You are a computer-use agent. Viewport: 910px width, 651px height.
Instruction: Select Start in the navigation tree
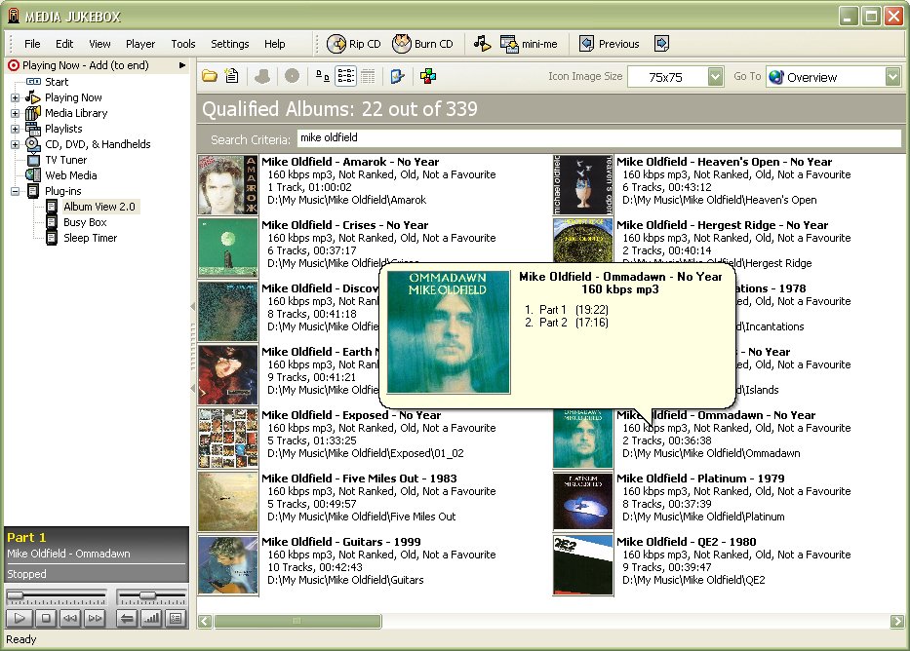tap(57, 82)
